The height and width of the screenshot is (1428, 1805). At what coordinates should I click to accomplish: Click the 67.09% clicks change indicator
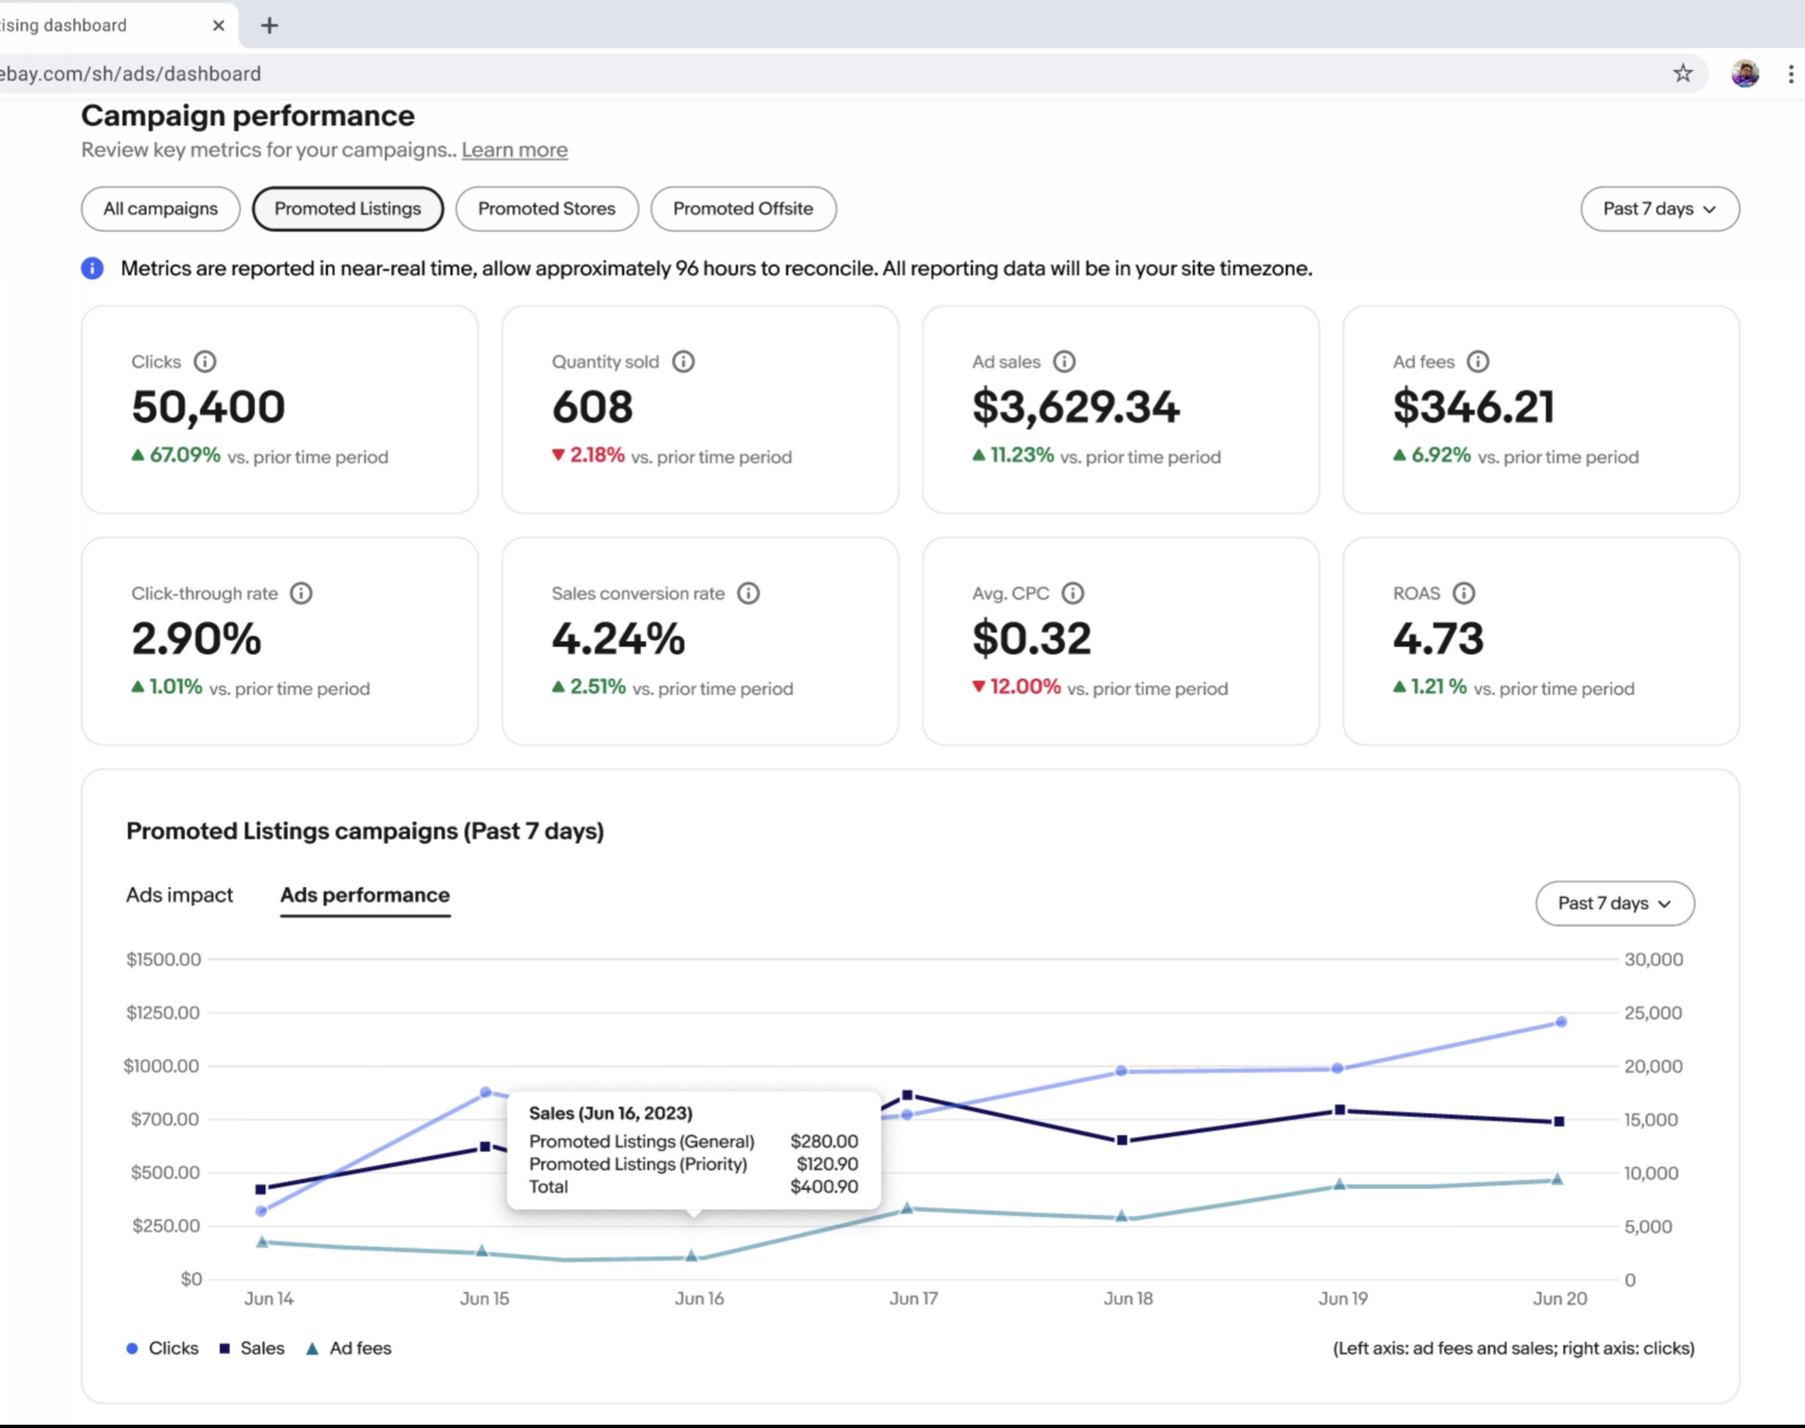pyautogui.click(x=177, y=455)
